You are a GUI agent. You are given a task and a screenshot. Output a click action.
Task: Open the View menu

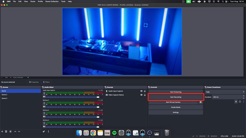26,1
